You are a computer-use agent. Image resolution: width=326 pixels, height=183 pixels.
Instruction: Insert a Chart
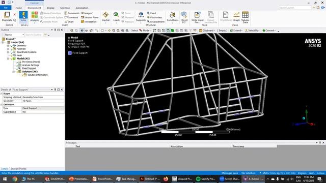[x=69, y=21]
